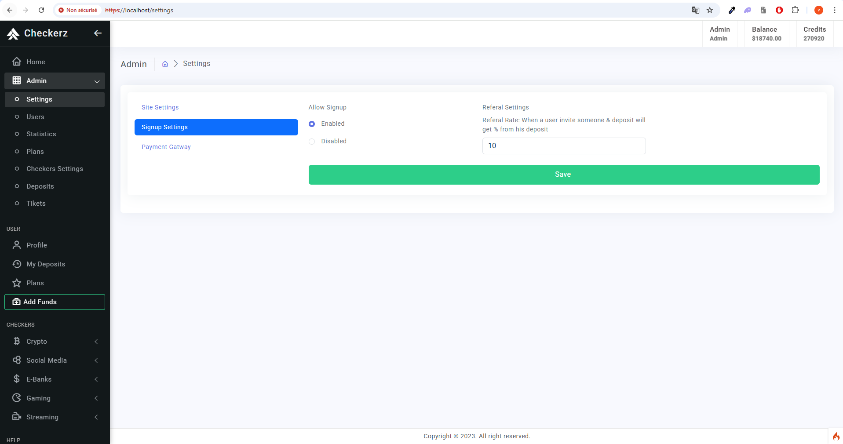Image resolution: width=843 pixels, height=444 pixels.
Task: Open Plans in the Admin submenu
Action: [x=55, y=152]
